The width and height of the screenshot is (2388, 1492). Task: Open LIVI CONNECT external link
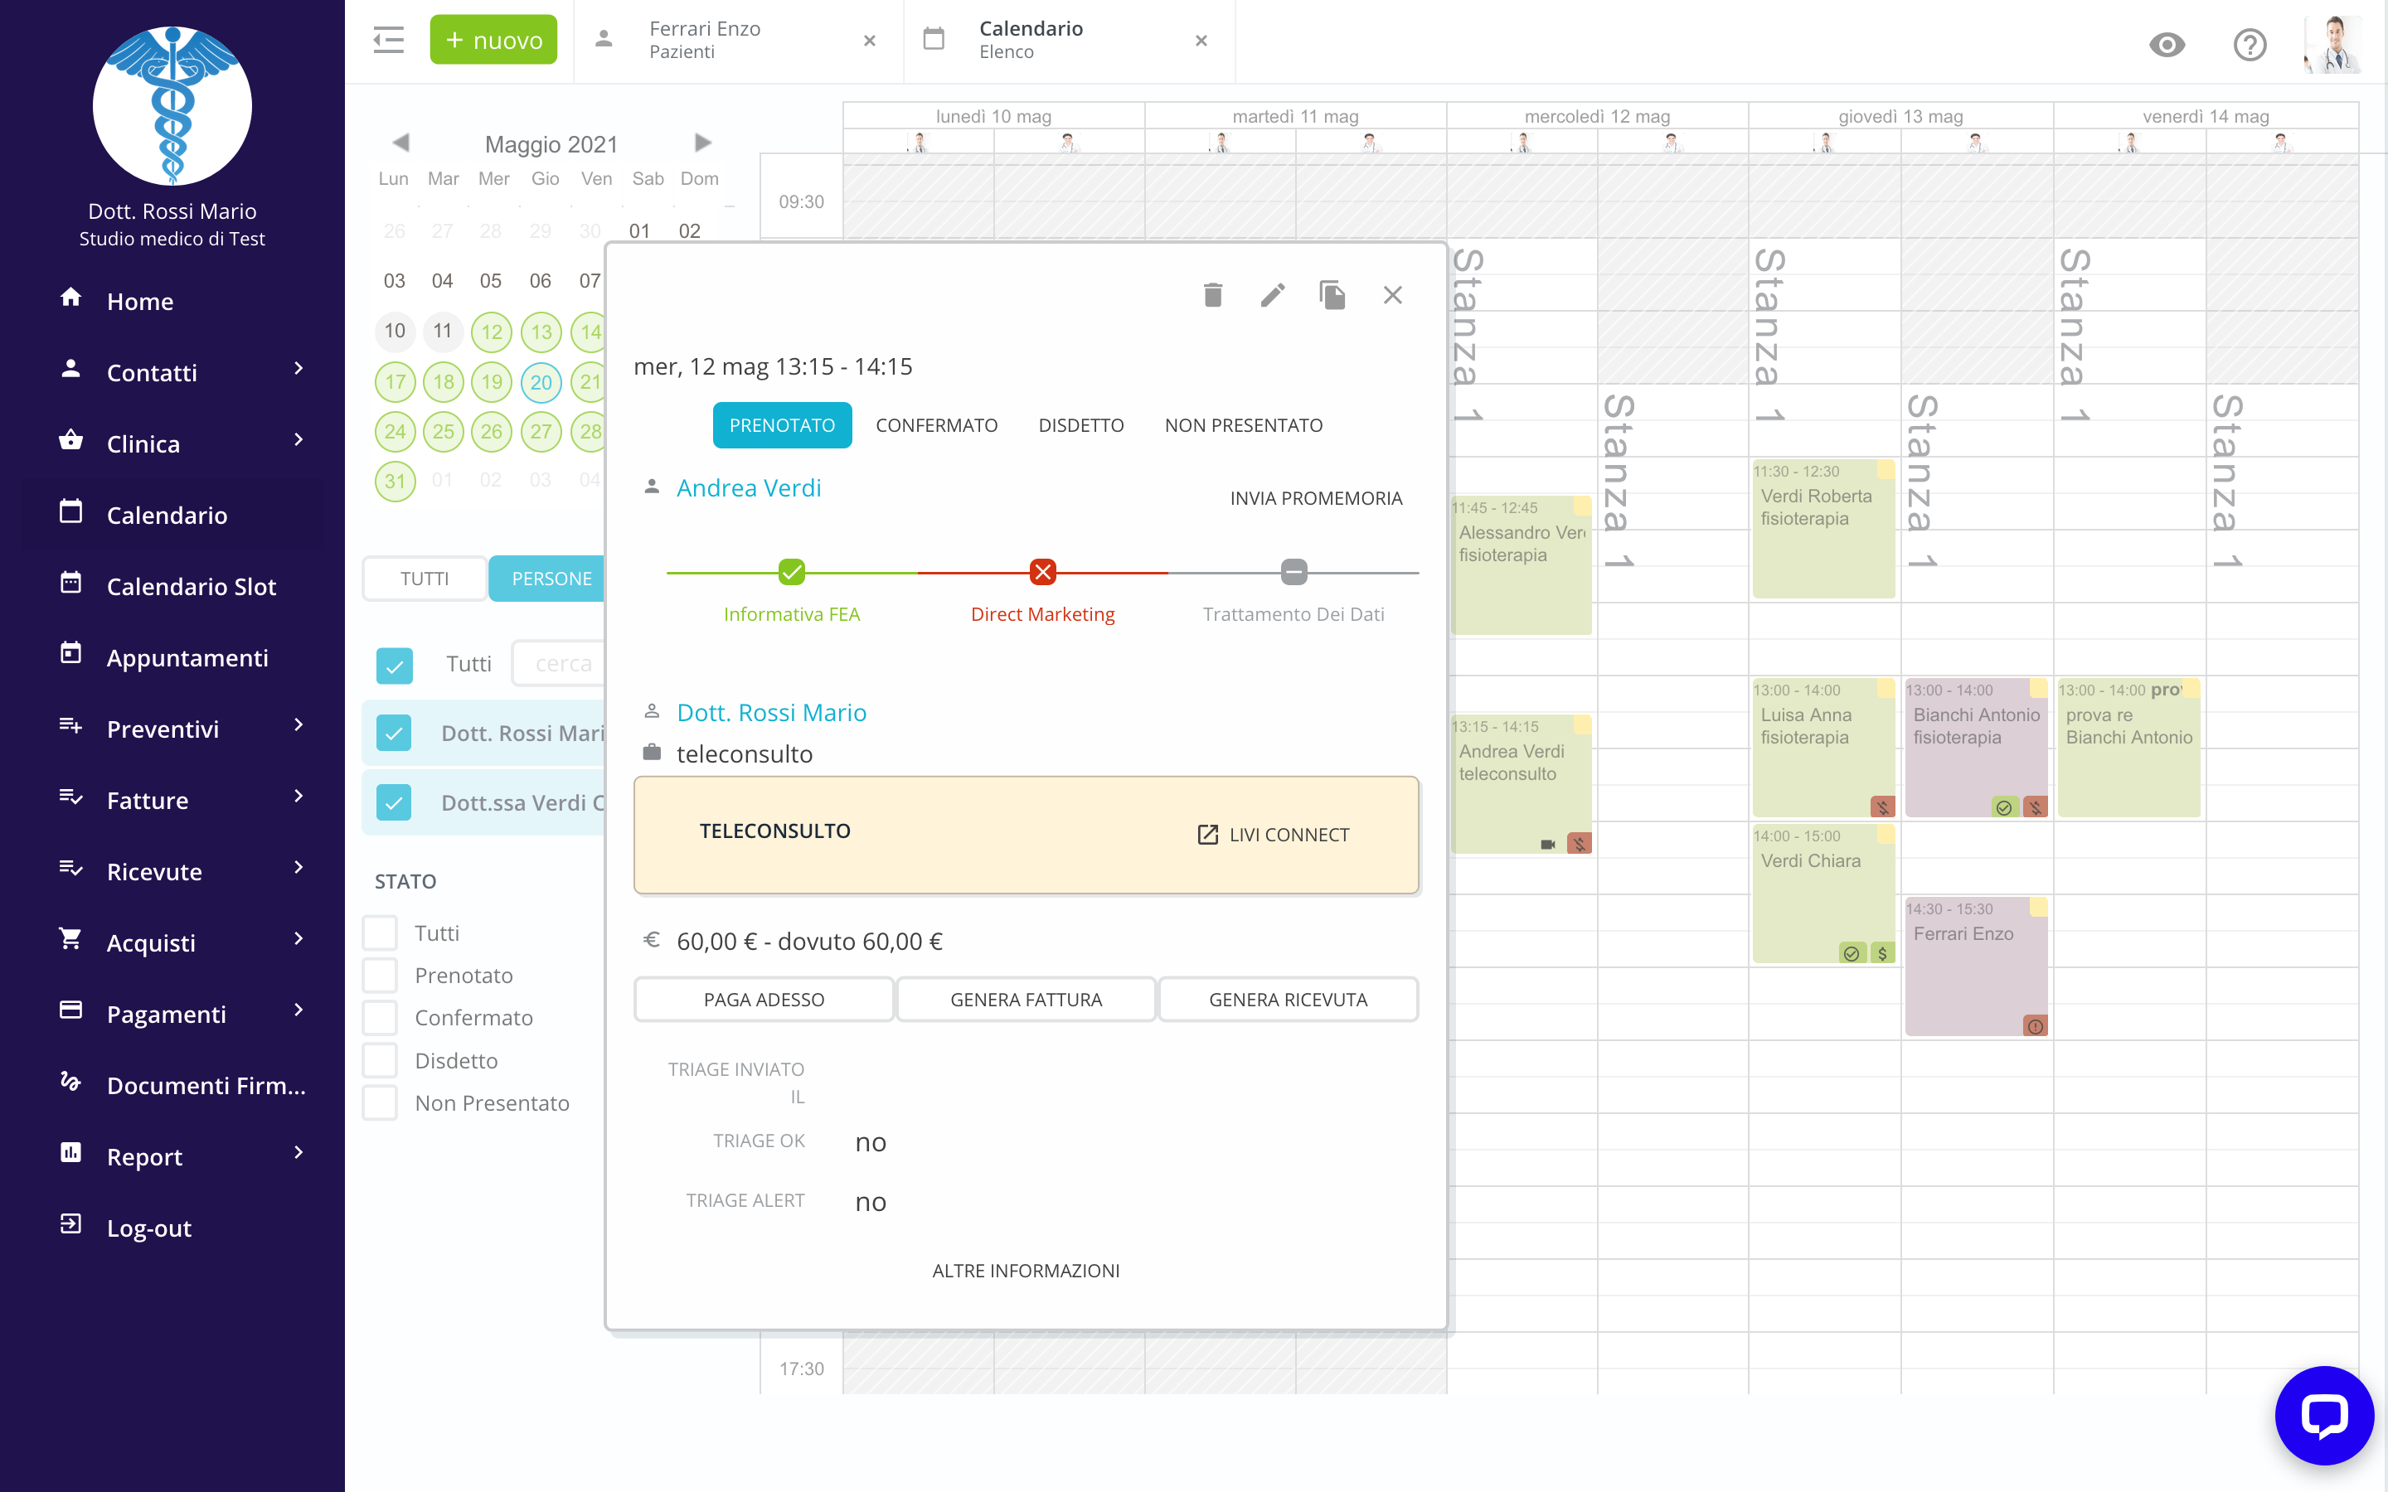pyautogui.click(x=1273, y=835)
